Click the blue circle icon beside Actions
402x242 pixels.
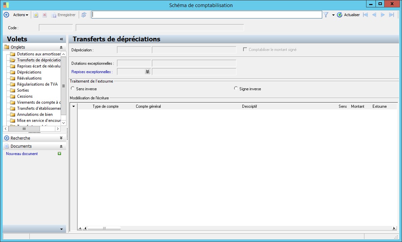pyautogui.click(x=6, y=15)
